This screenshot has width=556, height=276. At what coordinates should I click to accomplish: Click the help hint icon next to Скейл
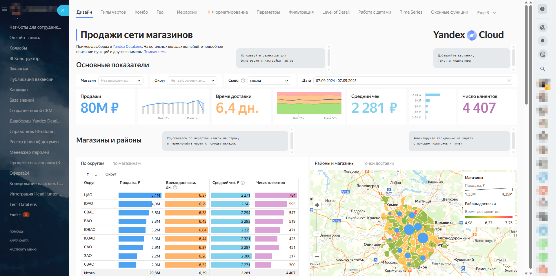click(243, 81)
